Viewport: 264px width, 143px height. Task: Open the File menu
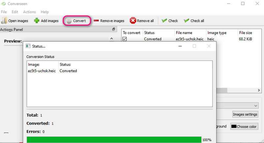tap(4, 12)
